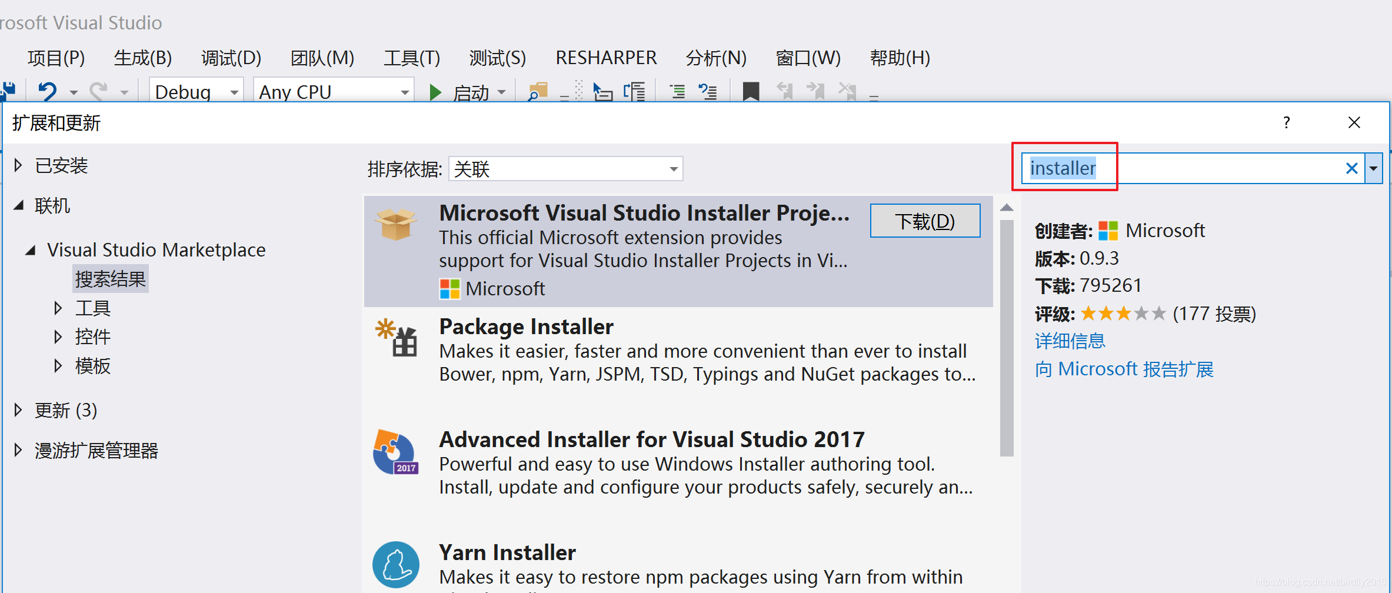Screen dimensions: 1392x593
Task: Click the 启动 start button label
Action: (x=471, y=92)
